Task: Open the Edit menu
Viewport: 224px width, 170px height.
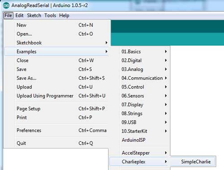Action: click(19, 15)
